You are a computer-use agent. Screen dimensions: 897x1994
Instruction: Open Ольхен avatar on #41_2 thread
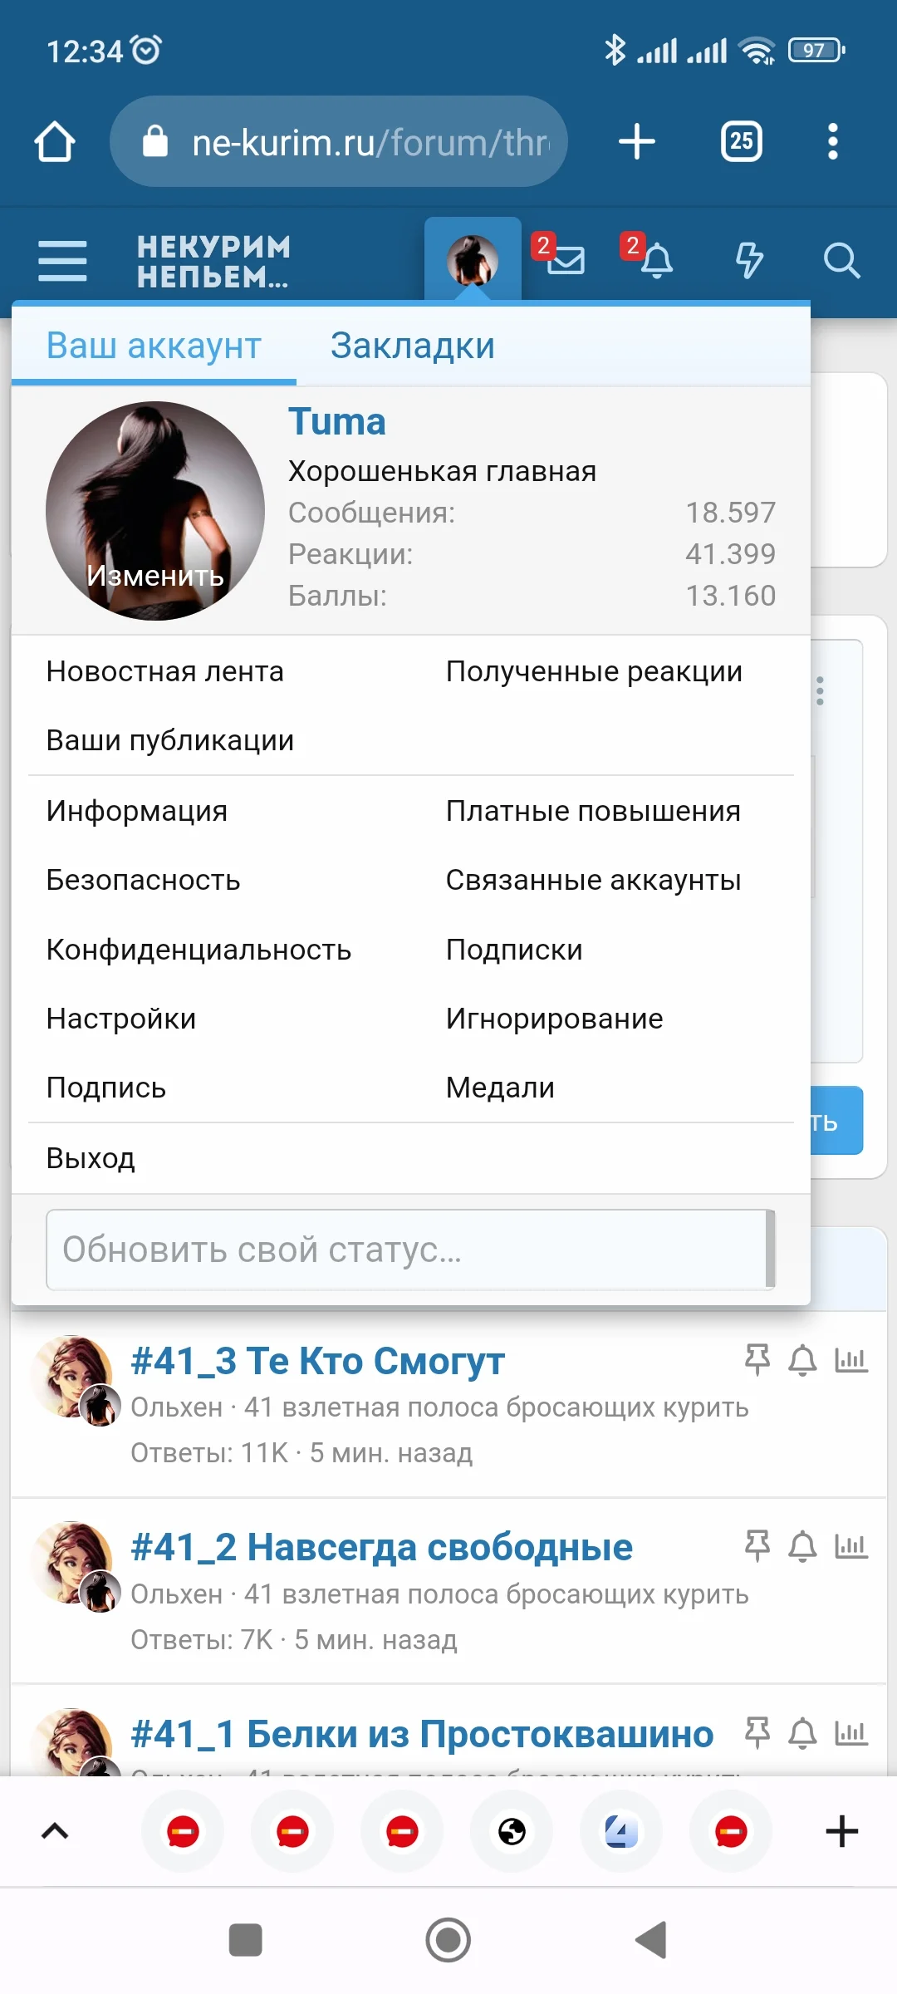[70, 1562]
